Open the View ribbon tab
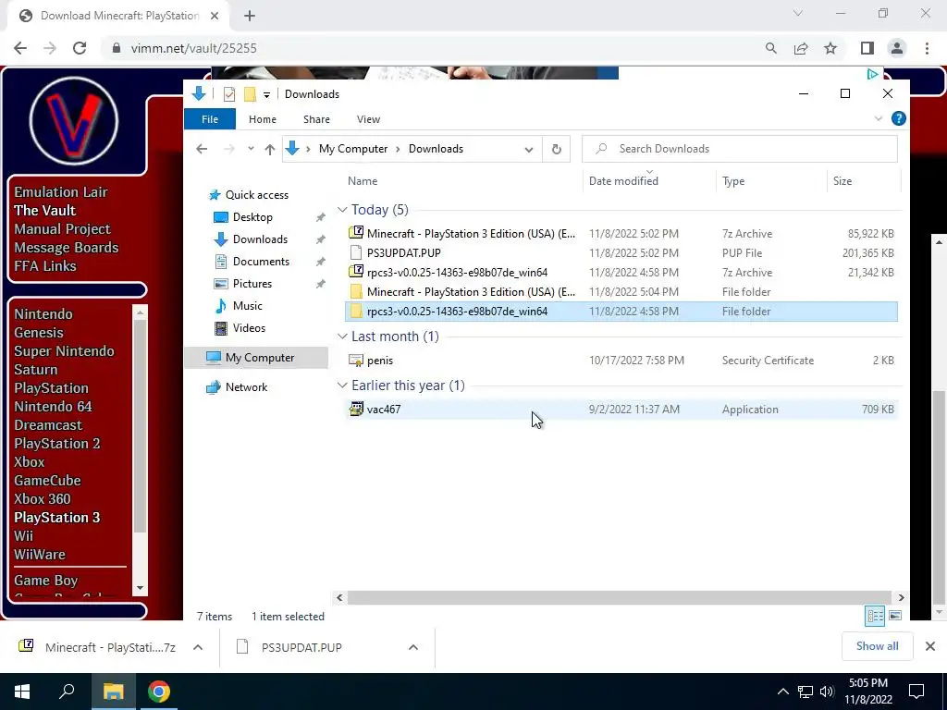 (368, 119)
